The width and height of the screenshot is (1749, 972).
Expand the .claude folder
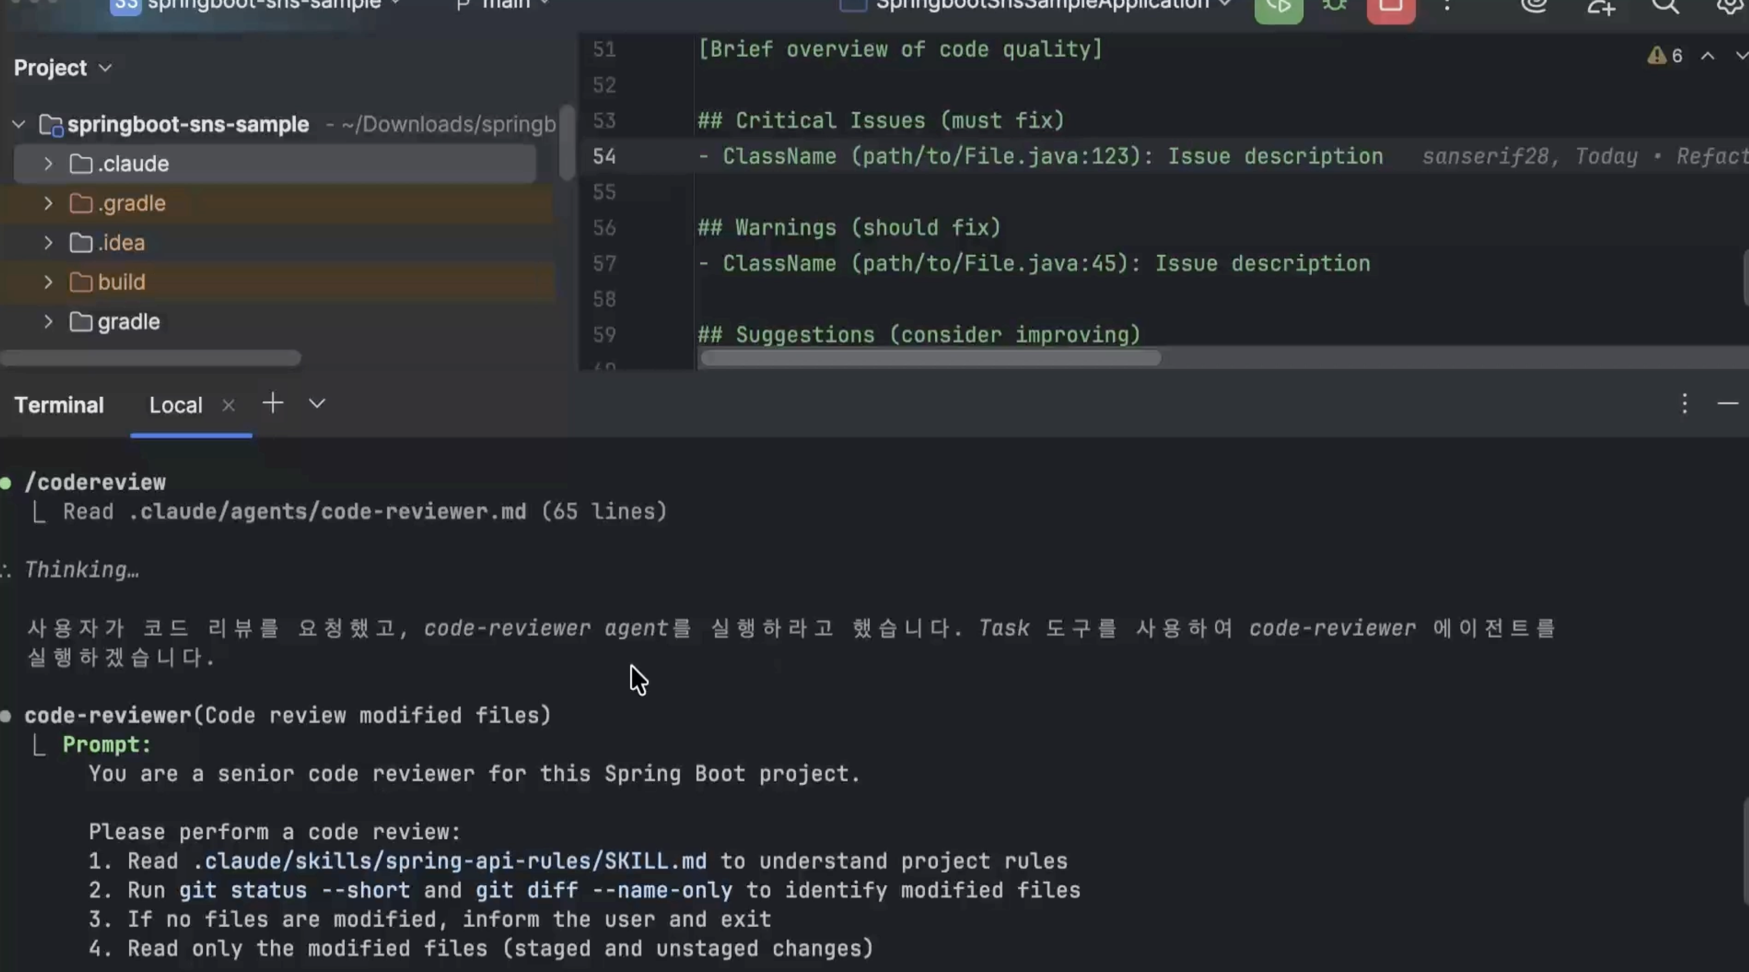click(x=48, y=164)
